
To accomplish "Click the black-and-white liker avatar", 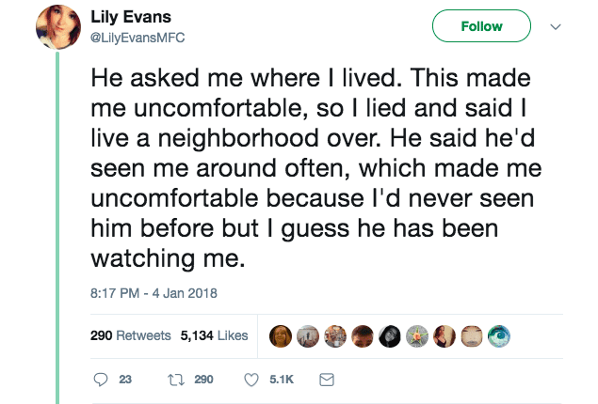I will (x=390, y=336).
